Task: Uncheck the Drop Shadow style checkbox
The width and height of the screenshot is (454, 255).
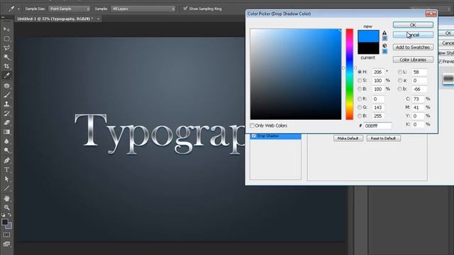Action: click(x=254, y=135)
